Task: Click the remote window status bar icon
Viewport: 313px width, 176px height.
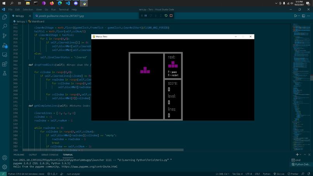Action: coord(3,174)
